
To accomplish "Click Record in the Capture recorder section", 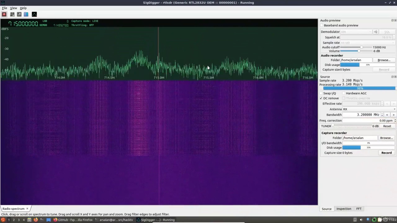I will (386, 153).
